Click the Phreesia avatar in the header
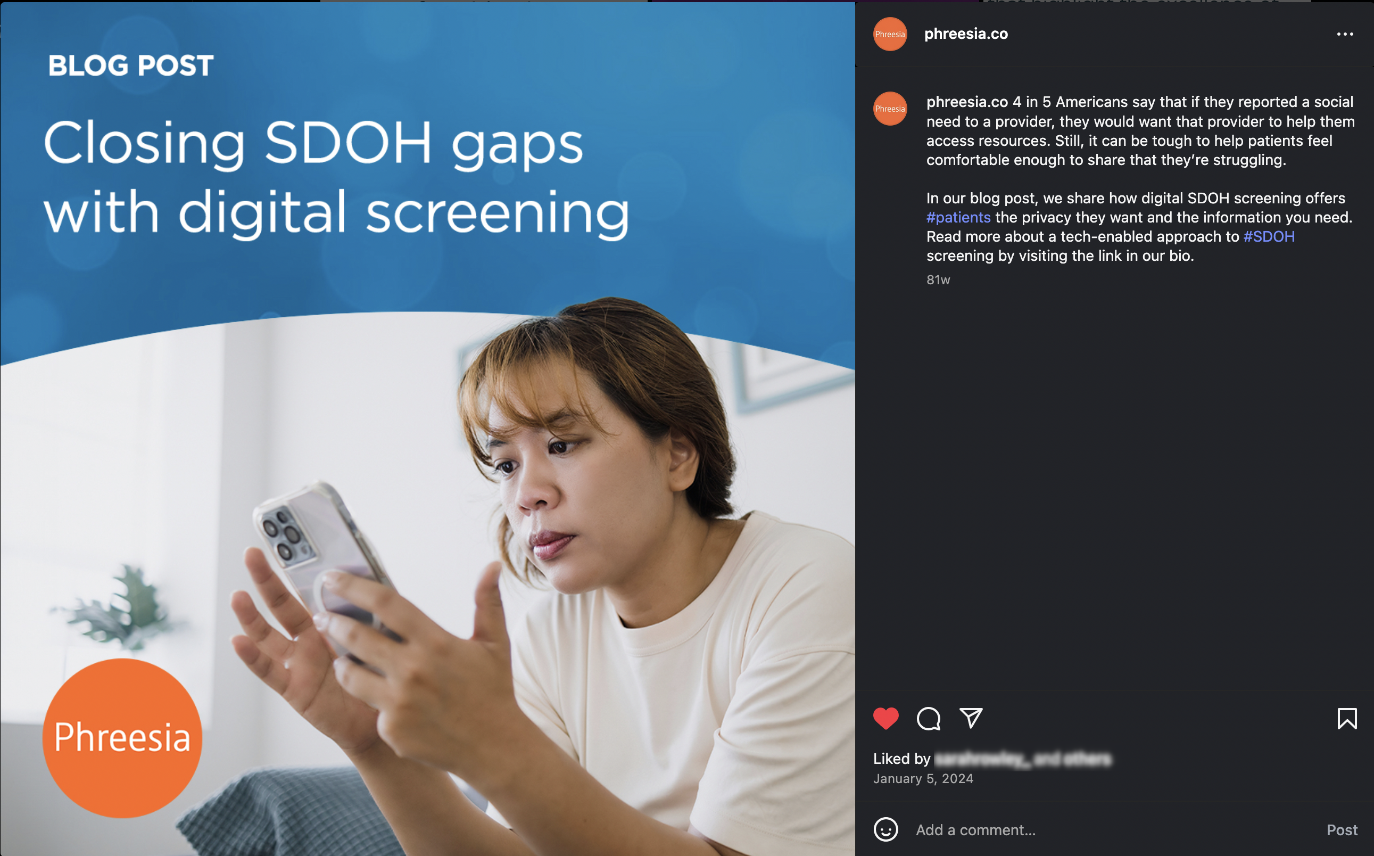 pyautogui.click(x=890, y=34)
